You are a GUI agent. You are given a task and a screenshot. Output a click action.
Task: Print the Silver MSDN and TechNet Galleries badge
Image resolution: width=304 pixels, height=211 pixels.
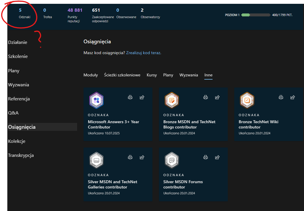pos(130,157)
